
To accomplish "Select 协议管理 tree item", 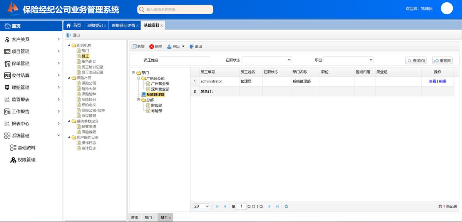I will click(x=89, y=116).
